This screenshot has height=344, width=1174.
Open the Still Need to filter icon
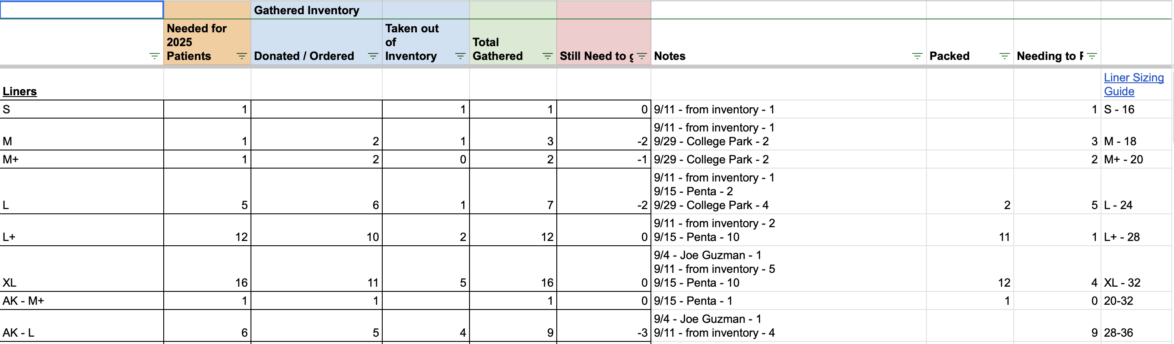coord(642,56)
